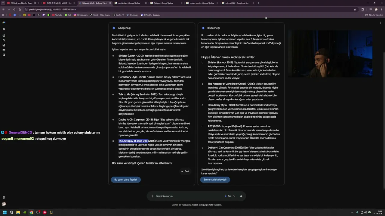Open File Explorer from taskbar
The image size is (385, 216).
pyautogui.click(x=18, y=212)
